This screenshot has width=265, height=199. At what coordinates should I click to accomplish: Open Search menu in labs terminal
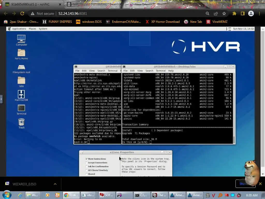pos(149,71)
